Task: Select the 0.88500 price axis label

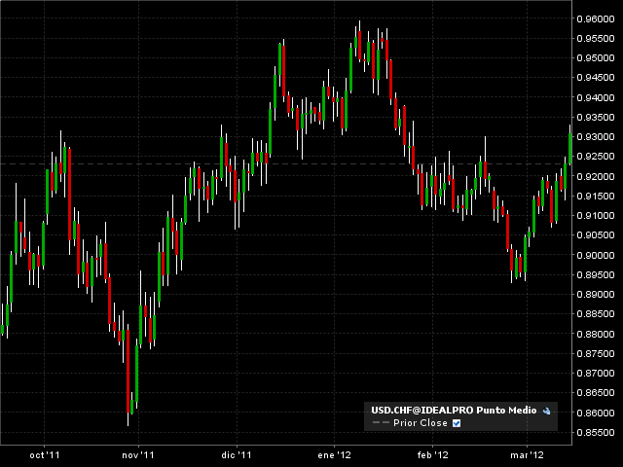Action: (596, 314)
